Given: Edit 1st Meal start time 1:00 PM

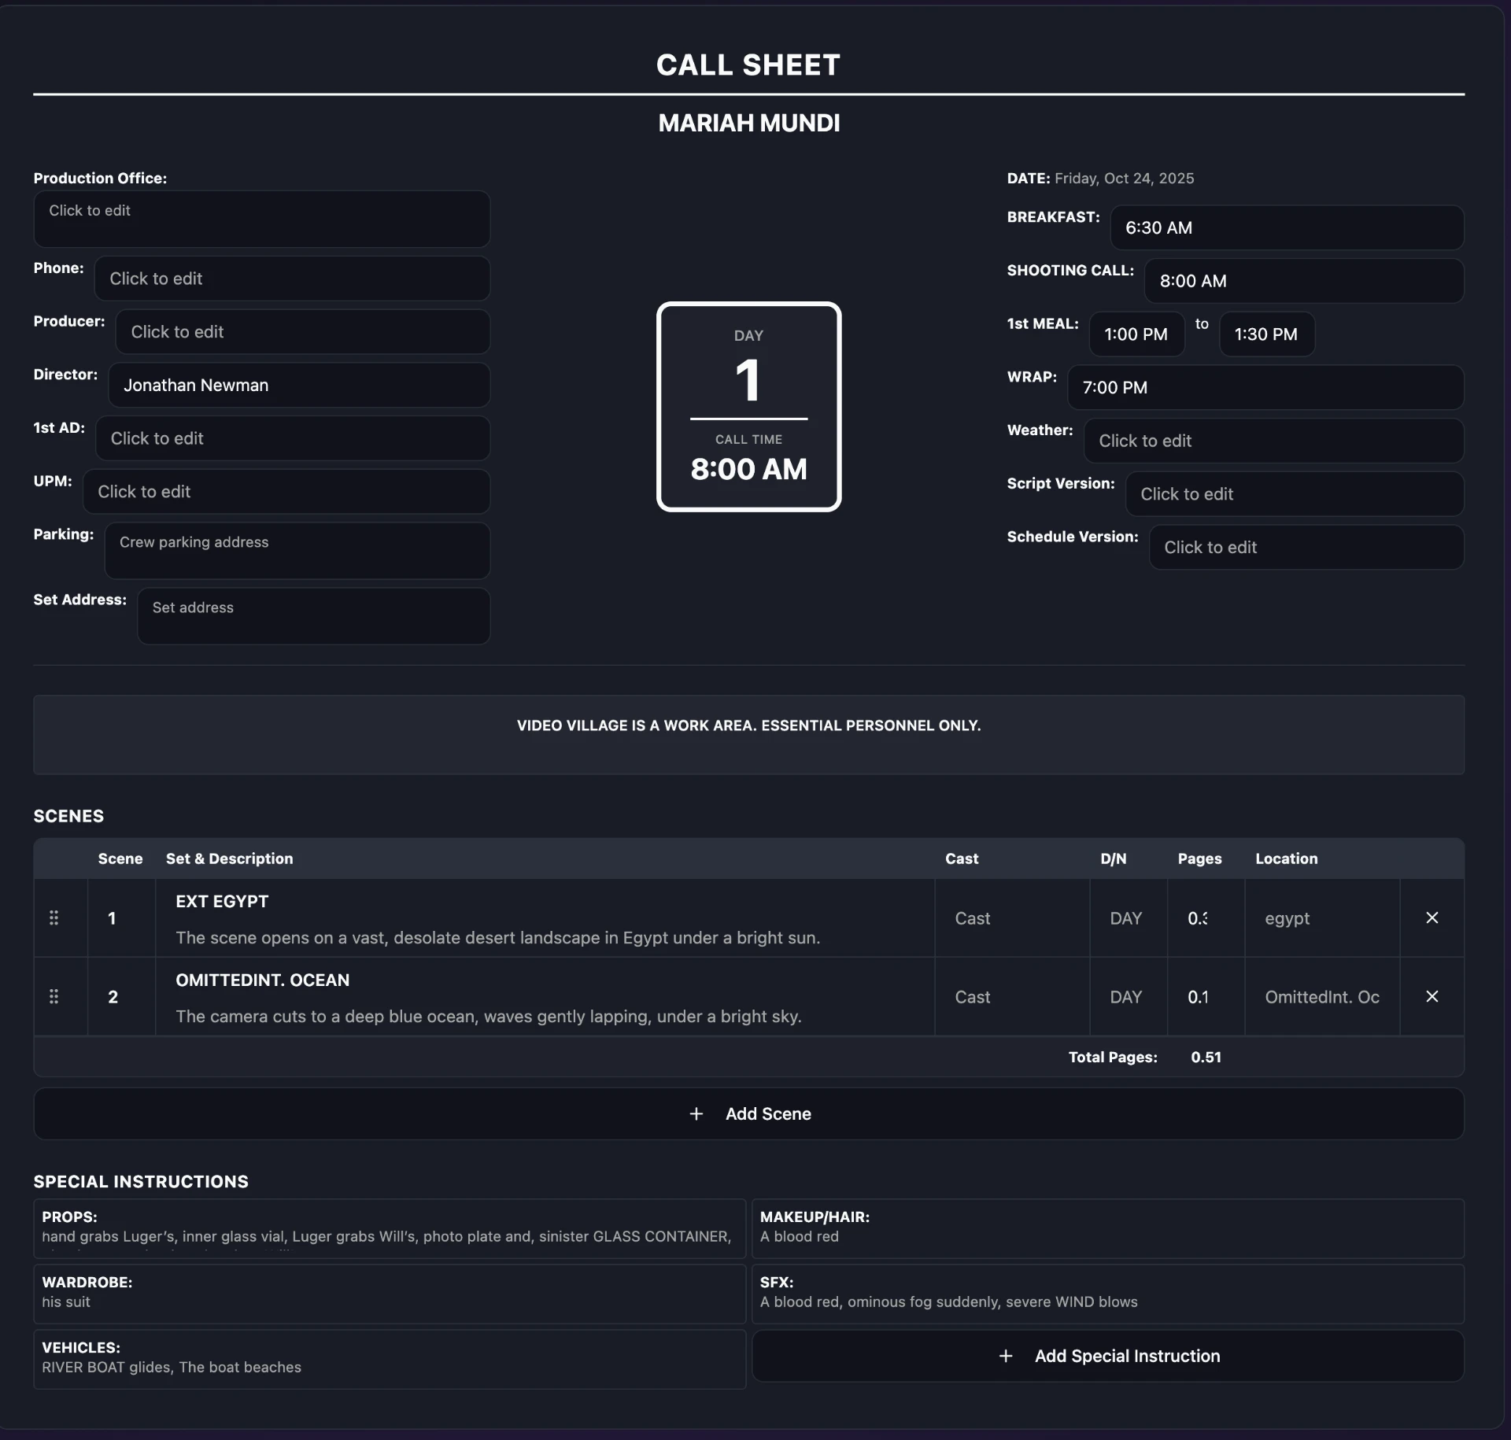Looking at the screenshot, I should tap(1136, 334).
